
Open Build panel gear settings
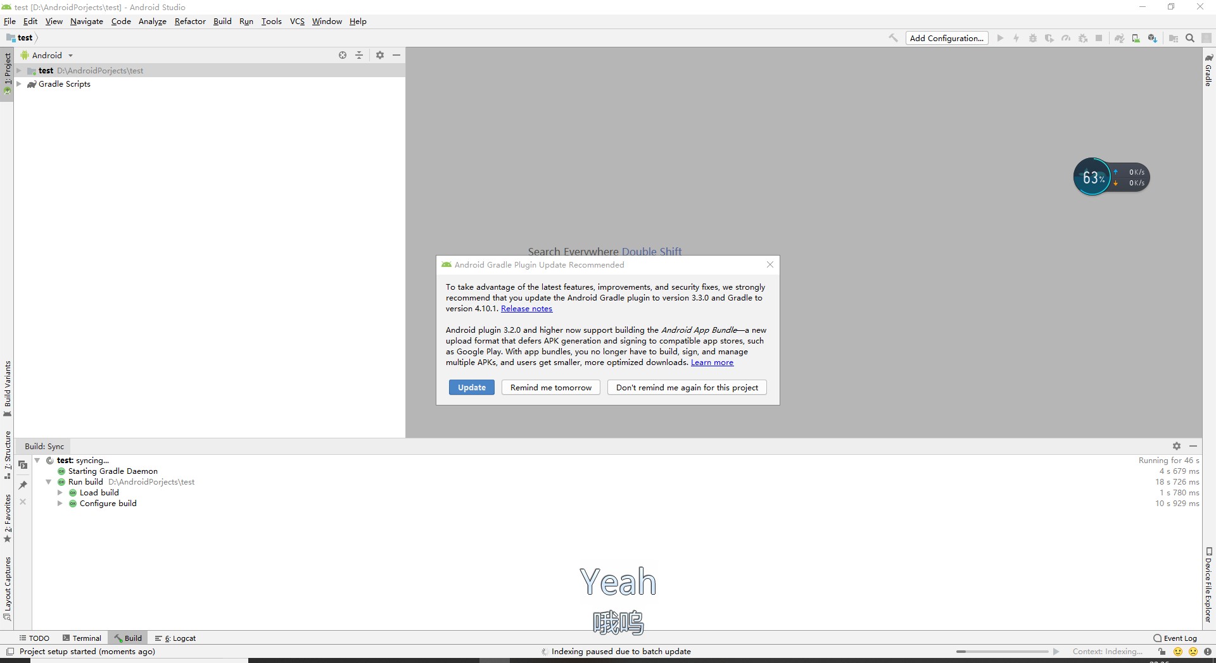pyautogui.click(x=1177, y=446)
